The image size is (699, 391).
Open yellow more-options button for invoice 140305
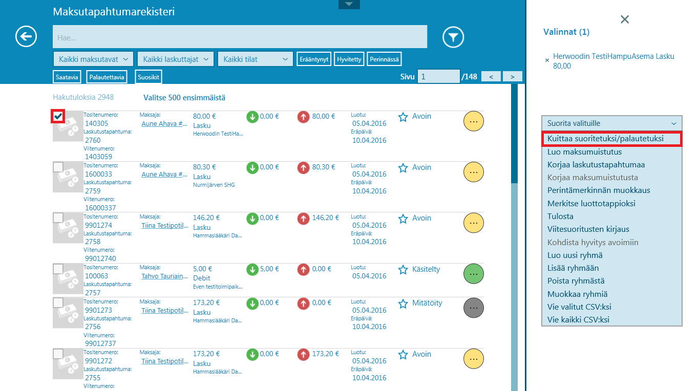[473, 121]
